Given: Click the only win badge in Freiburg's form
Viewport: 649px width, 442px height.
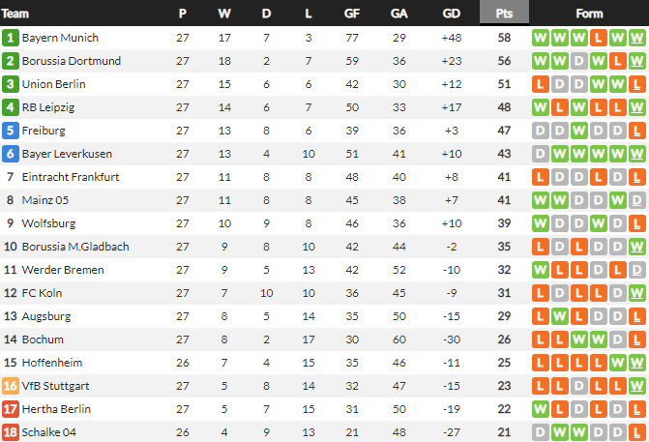Looking at the screenshot, I should click(x=578, y=131).
